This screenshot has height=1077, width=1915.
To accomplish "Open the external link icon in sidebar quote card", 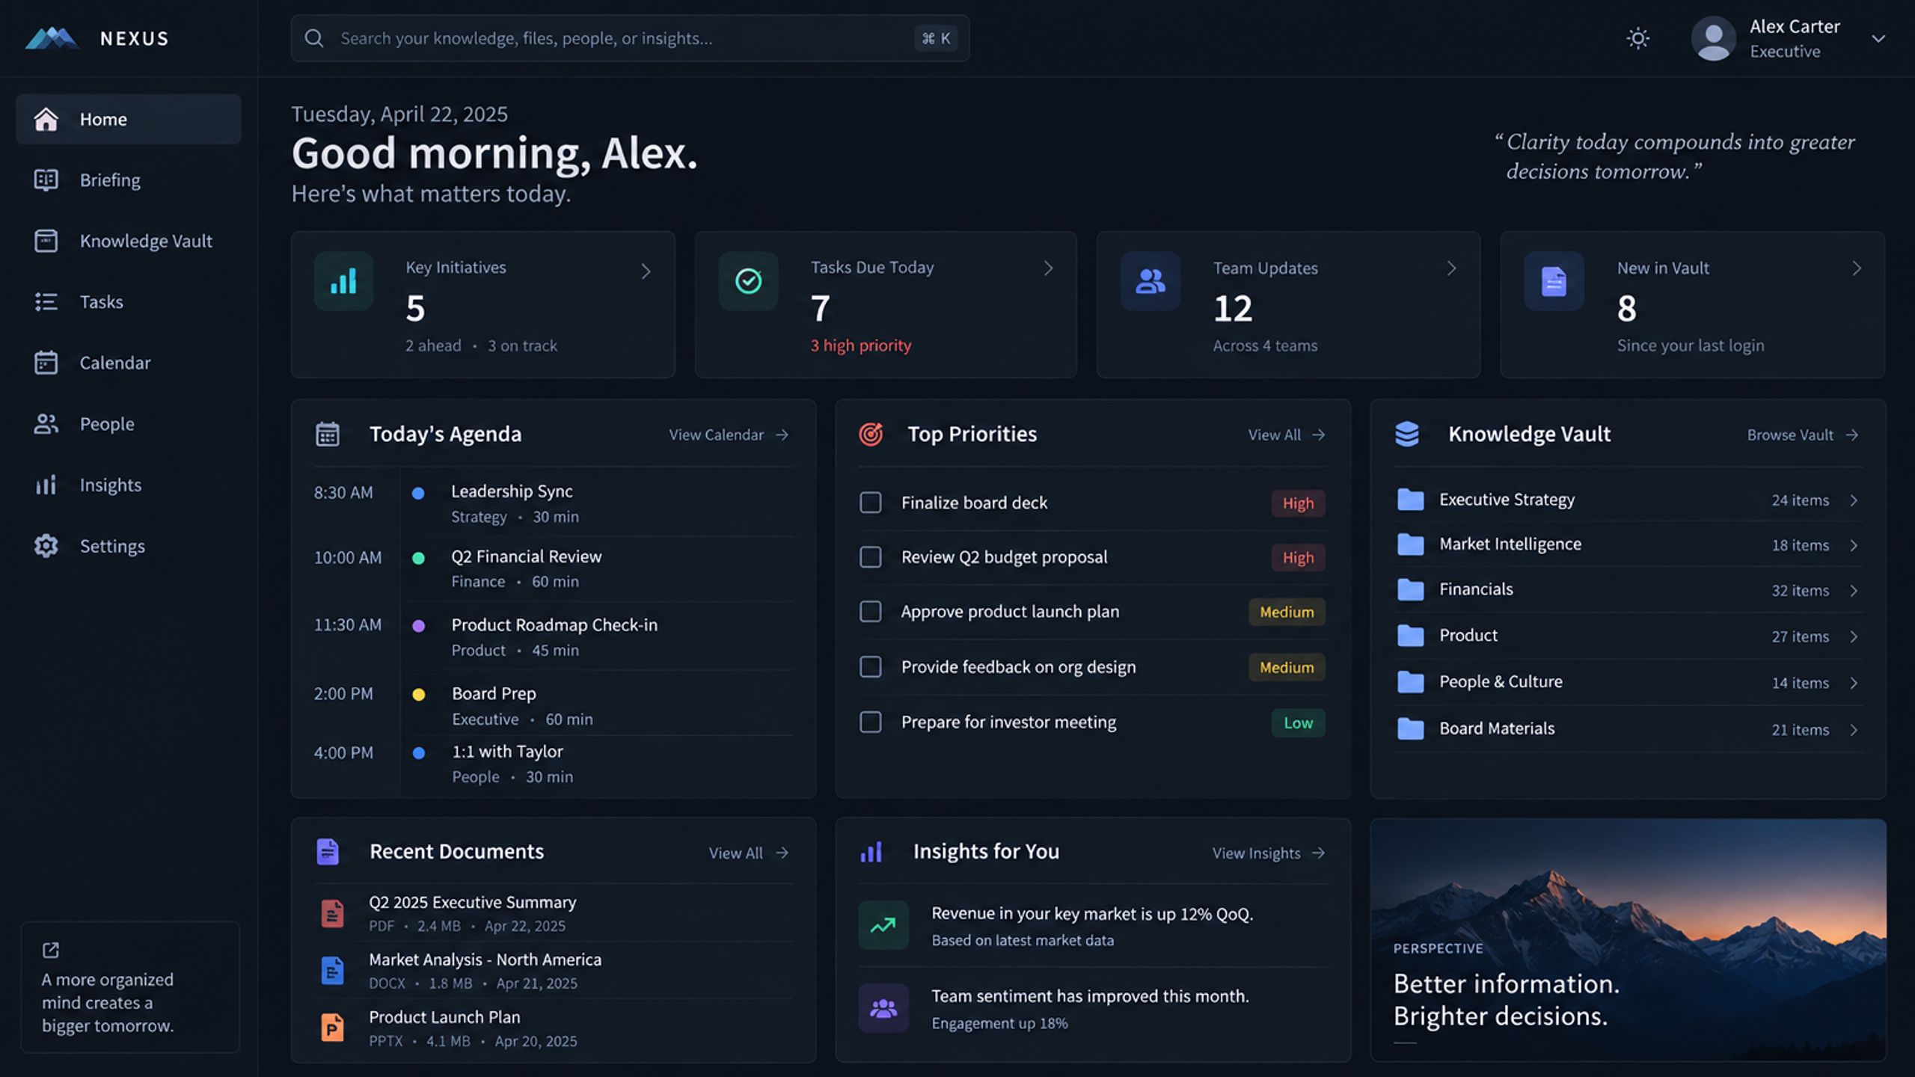I will (51, 950).
